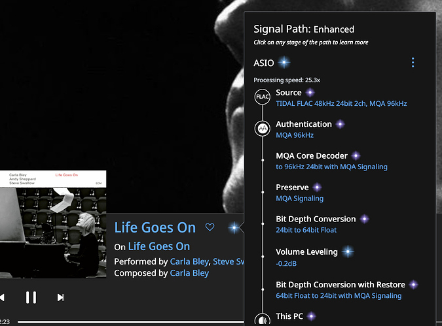Click the playback seek bar
Image resolution: width=442 pixels, height=326 pixels.
130,322
